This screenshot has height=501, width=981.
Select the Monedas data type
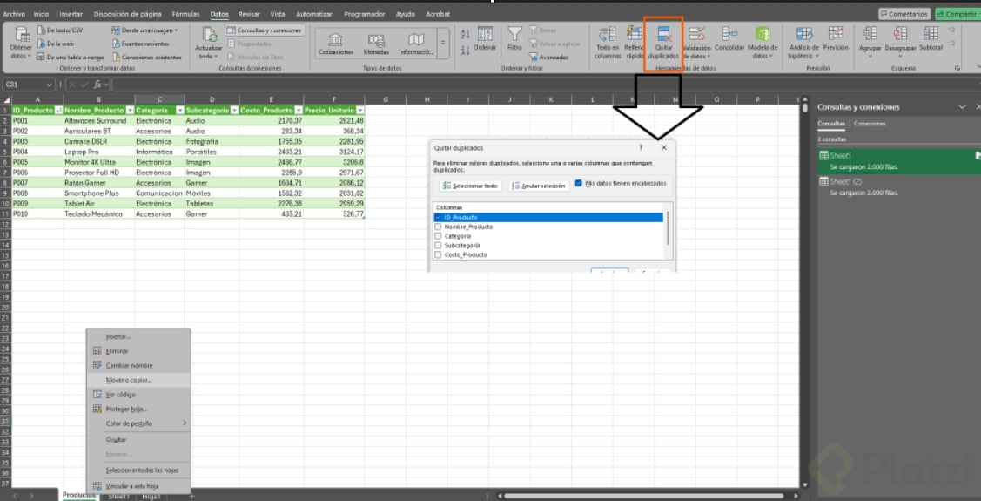click(376, 44)
